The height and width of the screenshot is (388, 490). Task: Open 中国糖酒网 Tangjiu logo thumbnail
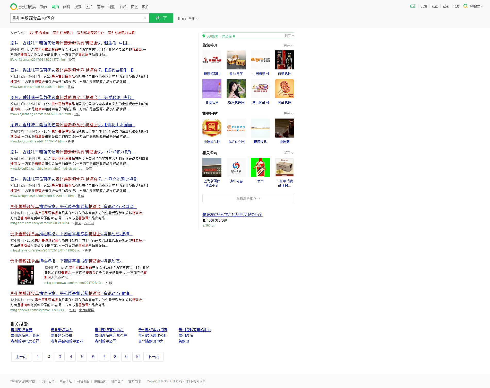click(260, 60)
